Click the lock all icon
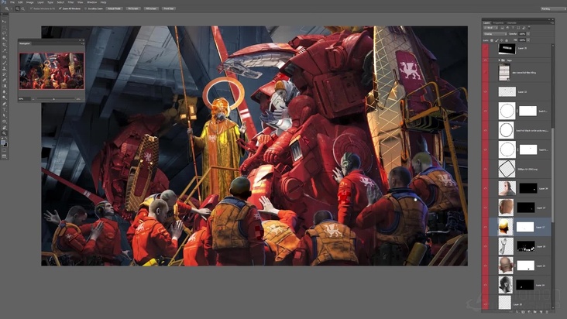This screenshot has width=567, height=319. (507, 40)
